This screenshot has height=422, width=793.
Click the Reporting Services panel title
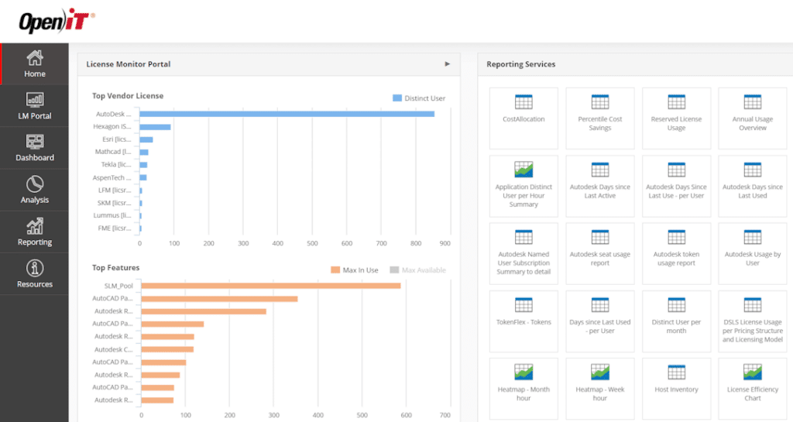(521, 64)
